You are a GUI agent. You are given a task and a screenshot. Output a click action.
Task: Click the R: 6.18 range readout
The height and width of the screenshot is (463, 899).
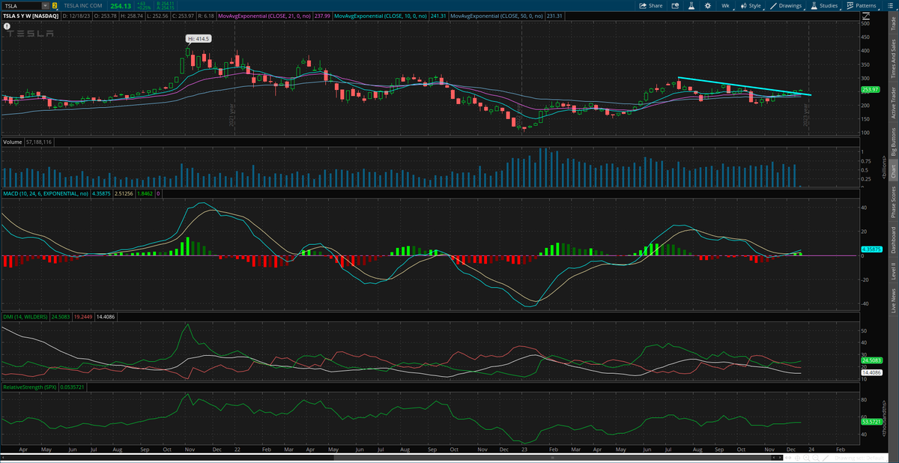click(x=205, y=14)
